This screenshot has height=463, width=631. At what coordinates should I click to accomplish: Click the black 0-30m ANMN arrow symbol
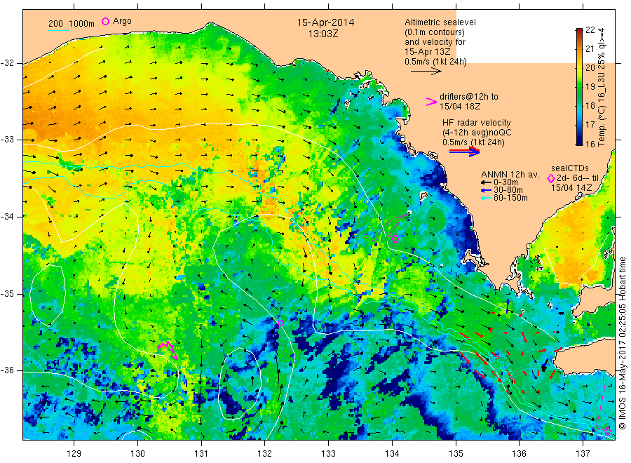[486, 183]
